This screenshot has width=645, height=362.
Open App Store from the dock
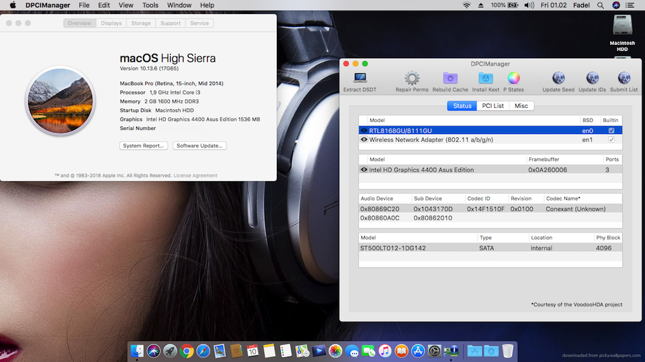417,351
